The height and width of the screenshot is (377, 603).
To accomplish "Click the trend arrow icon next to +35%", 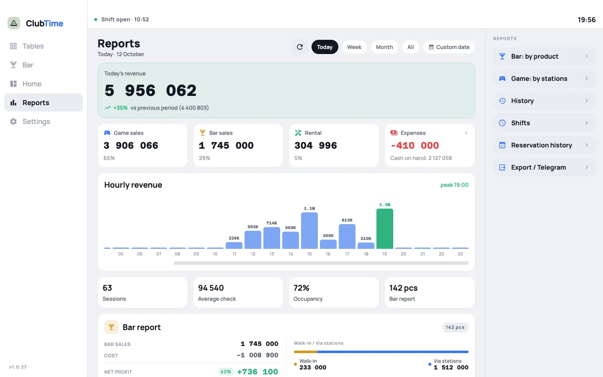I will click(108, 108).
